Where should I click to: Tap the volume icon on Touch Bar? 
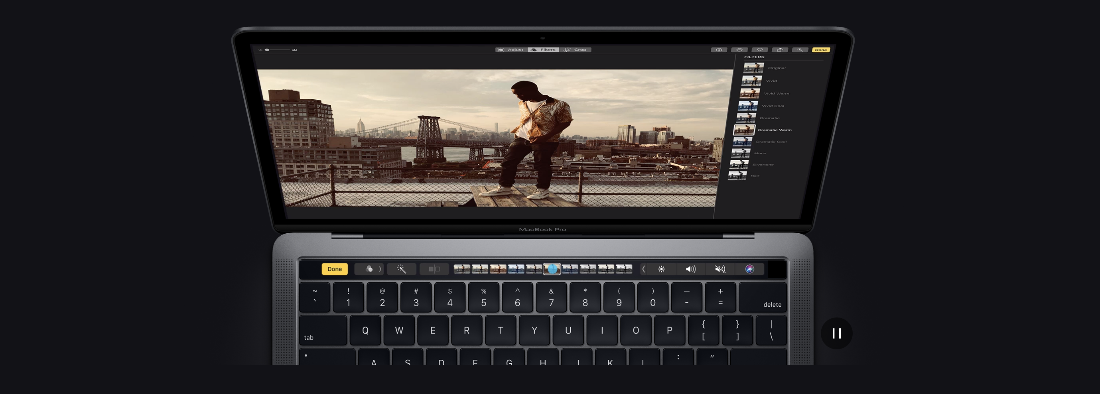(690, 269)
